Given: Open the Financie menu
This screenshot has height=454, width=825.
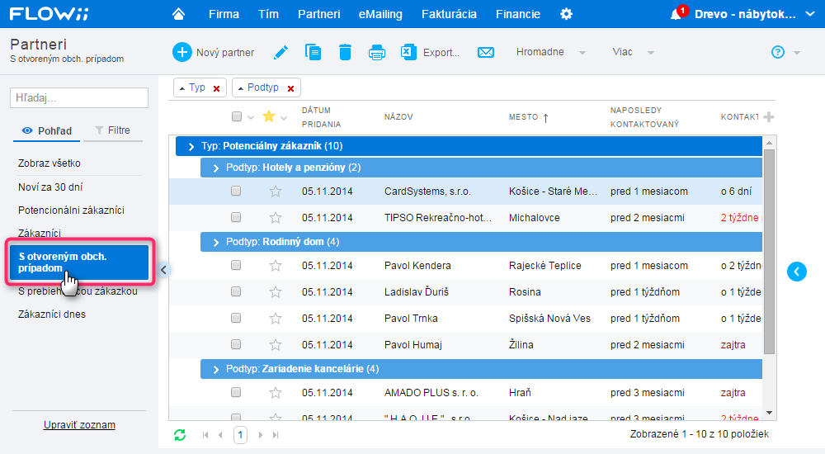Looking at the screenshot, I should [x=518, y=14].
